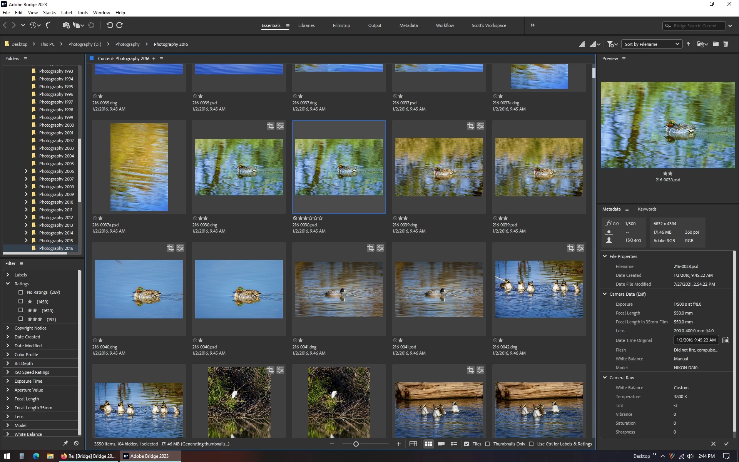739x462 pixels.
Task: Delete item using the trash icon
Action: click(x=726, y=44)
